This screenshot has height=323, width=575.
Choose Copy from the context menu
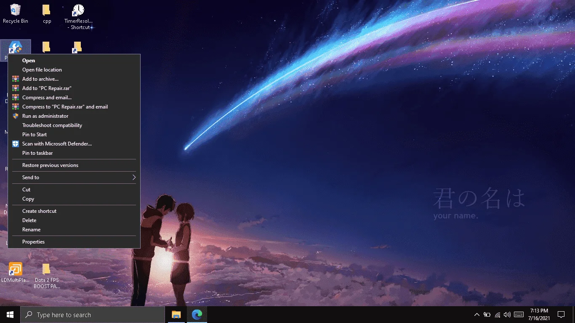74,199
